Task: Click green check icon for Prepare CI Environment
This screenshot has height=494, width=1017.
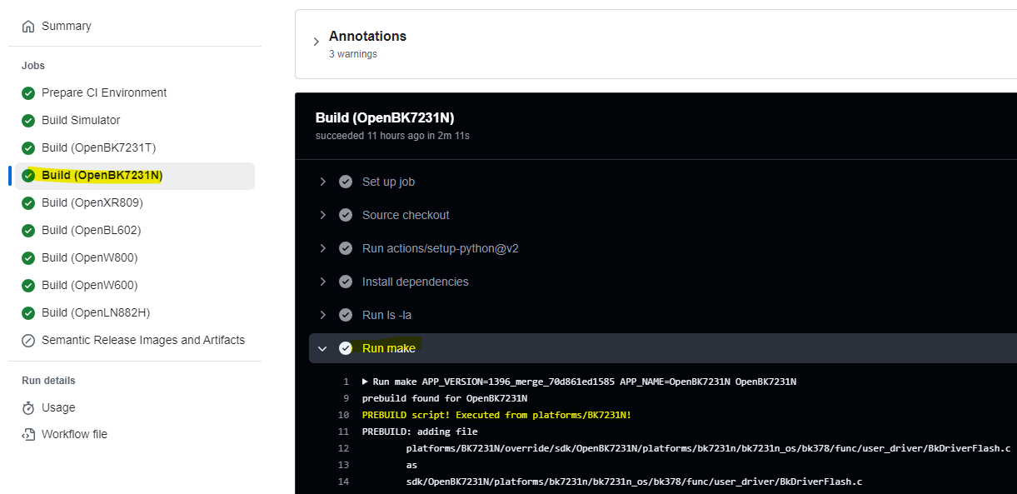Action: point(28,93)
